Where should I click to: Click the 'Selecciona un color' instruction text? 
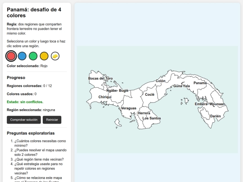pyautogui.click(x=36, y=44)
